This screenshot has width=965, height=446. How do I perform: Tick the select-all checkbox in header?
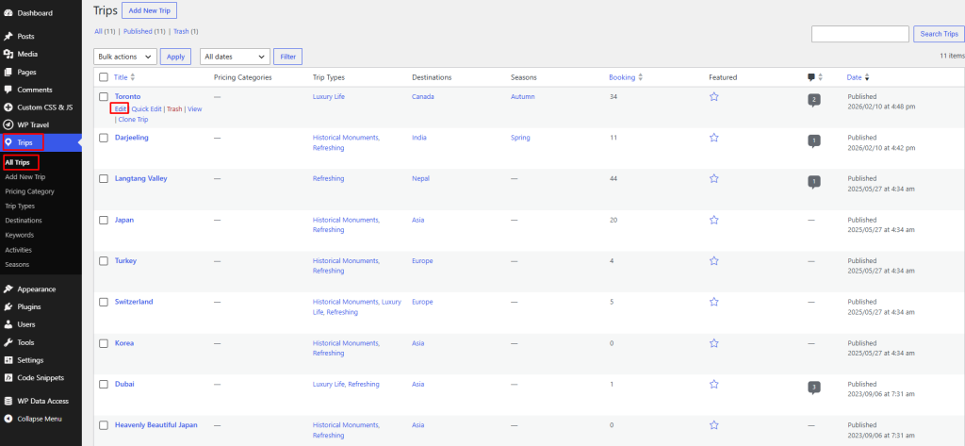pyautogui.click(x=104, y=77)
